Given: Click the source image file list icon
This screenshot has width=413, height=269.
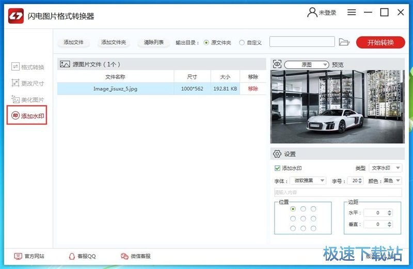Looking at the screenshot, I should [x=65, y=64].
